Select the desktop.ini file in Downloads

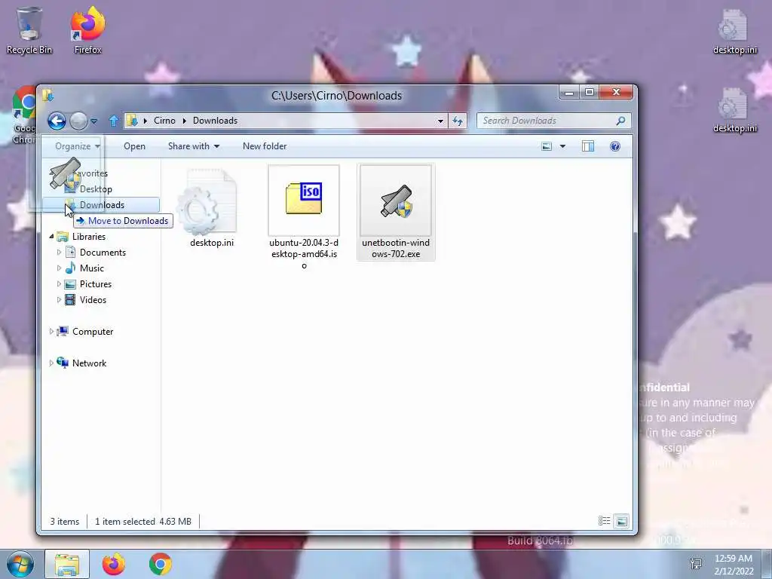pyautogui.click(x=212, y=207)
